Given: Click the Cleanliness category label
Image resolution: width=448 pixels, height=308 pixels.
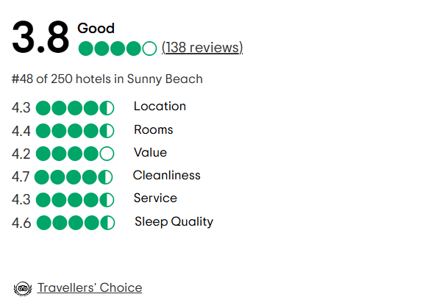Looking at the screenshot, I should point(167,175).
